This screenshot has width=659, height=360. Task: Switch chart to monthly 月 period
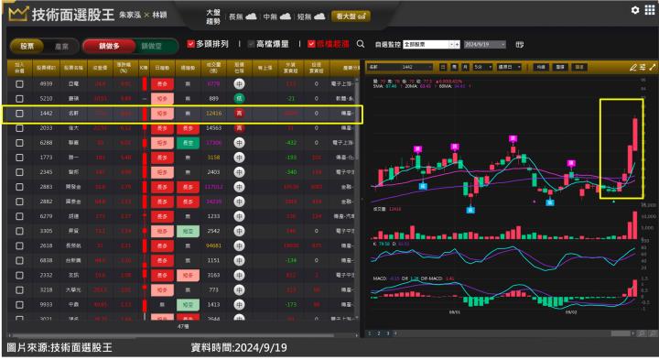(465, 67)
